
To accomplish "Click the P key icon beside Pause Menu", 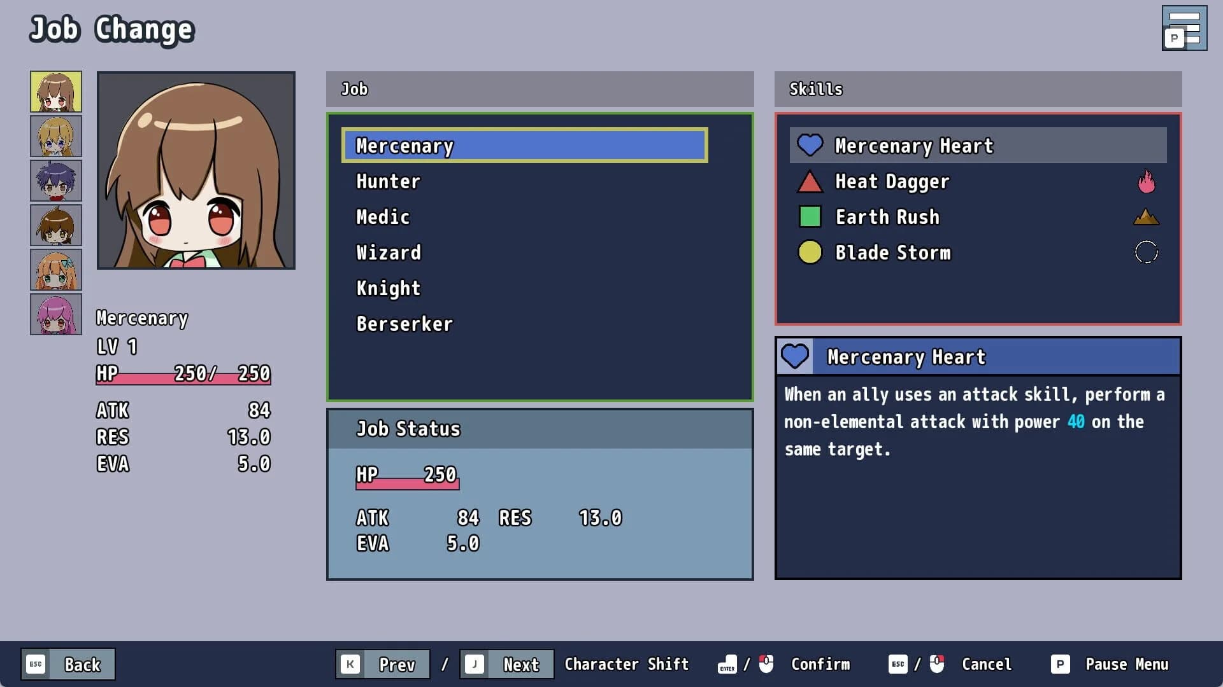I will 1060,664.
